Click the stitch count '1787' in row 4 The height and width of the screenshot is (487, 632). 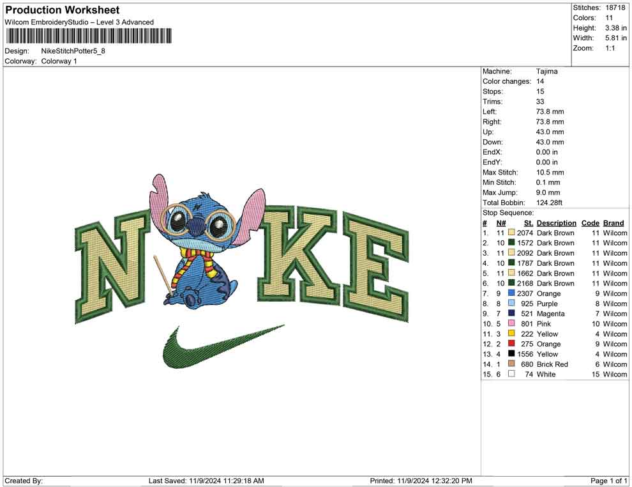tap(525, 263)
